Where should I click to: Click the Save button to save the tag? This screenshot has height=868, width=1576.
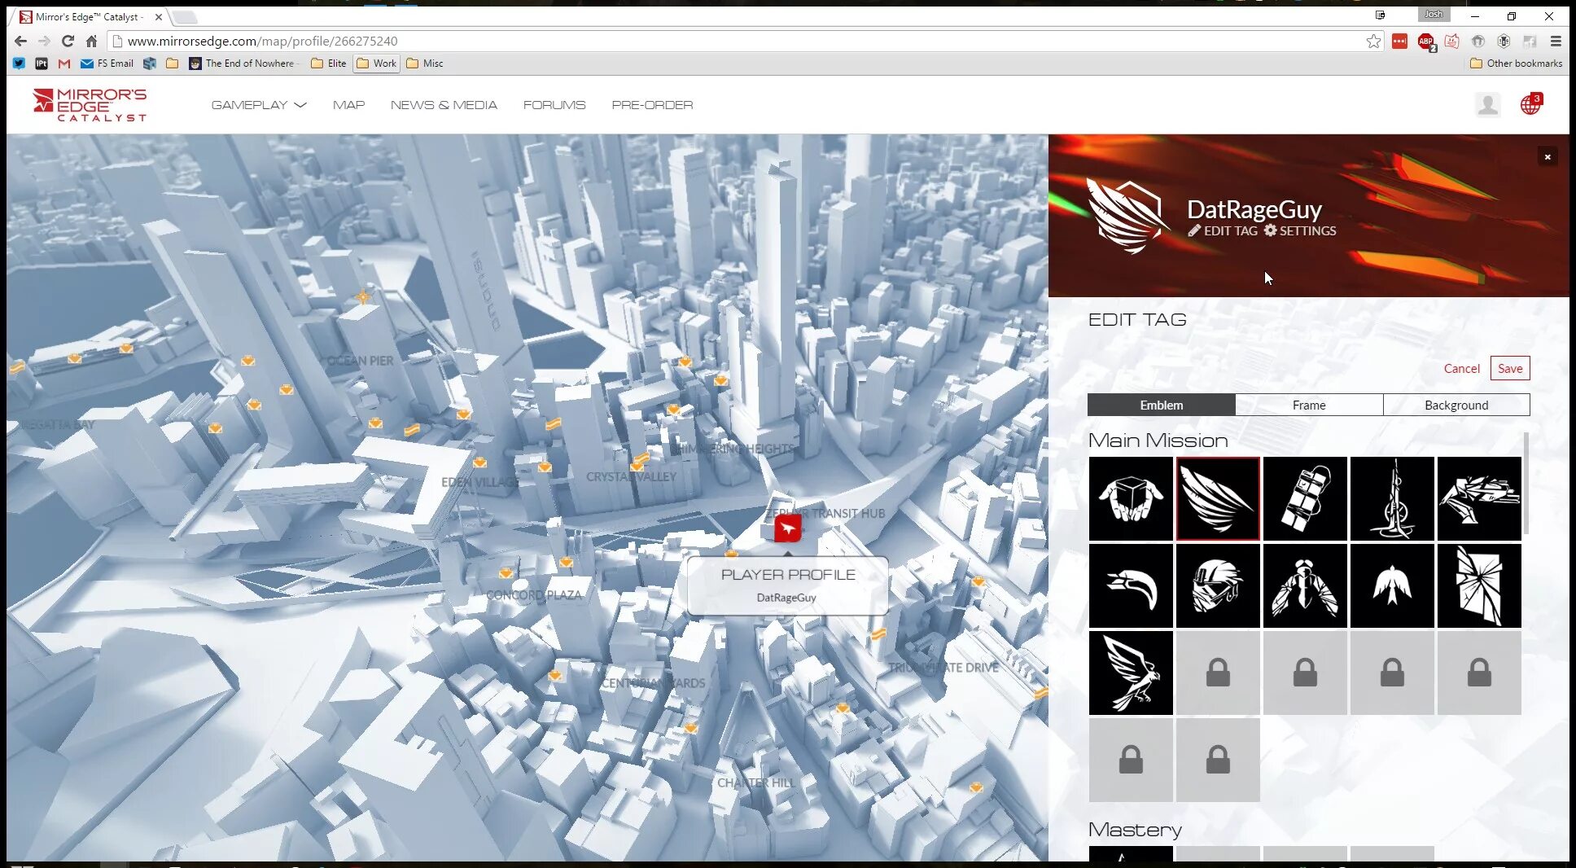pyautogui.click(x=1509, y=368)
